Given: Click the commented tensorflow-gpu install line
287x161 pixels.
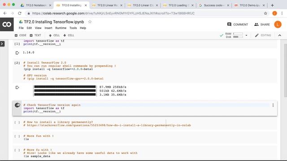Looking at the screenshot, I should tap(63, 79).
